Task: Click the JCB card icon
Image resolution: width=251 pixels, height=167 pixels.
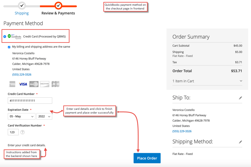Action: coord(55,84)
